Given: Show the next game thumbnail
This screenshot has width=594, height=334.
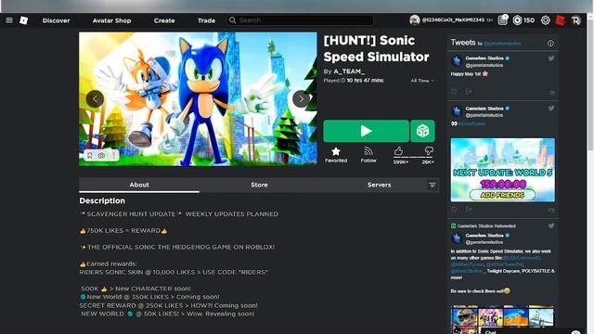Looking at the screenshot, I should click(301, 99).
